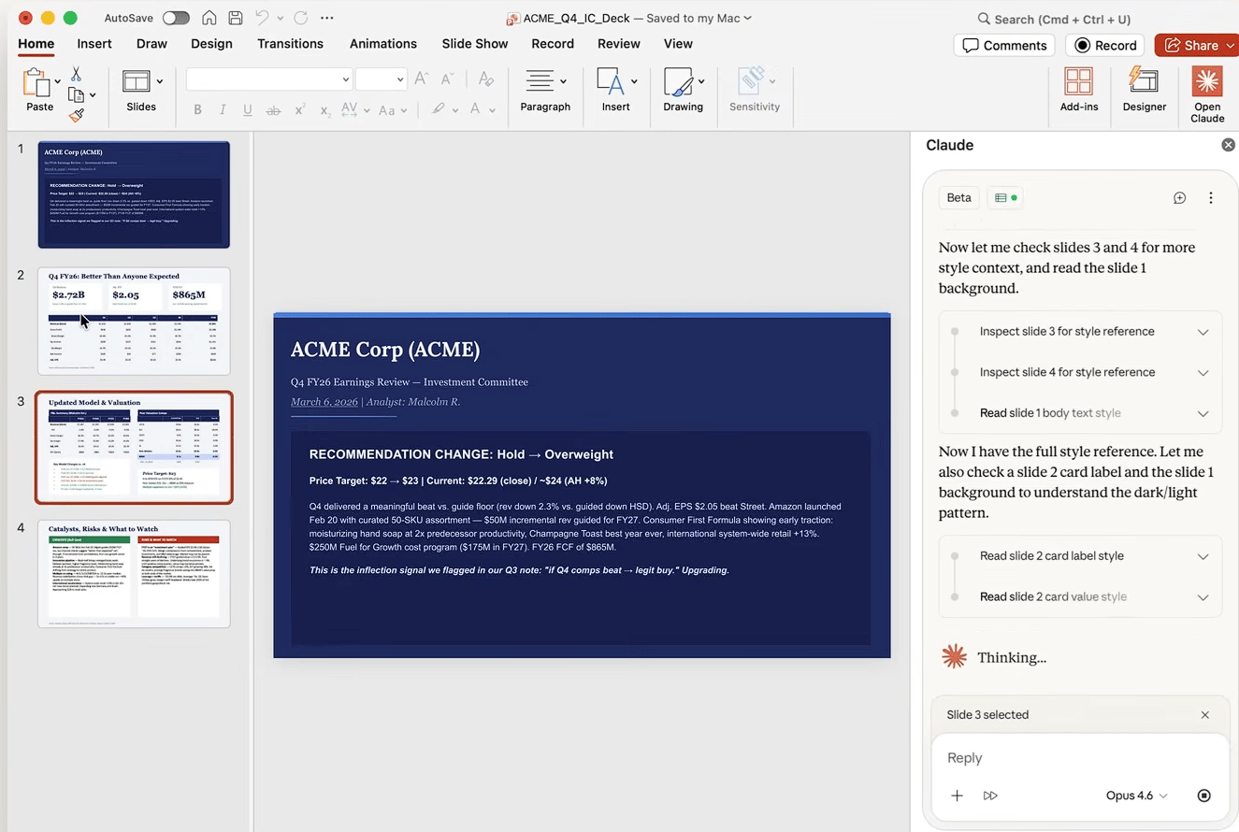Stop Claude's response with stop button
Viewport: 1239px width, 832px height.
1203,796
